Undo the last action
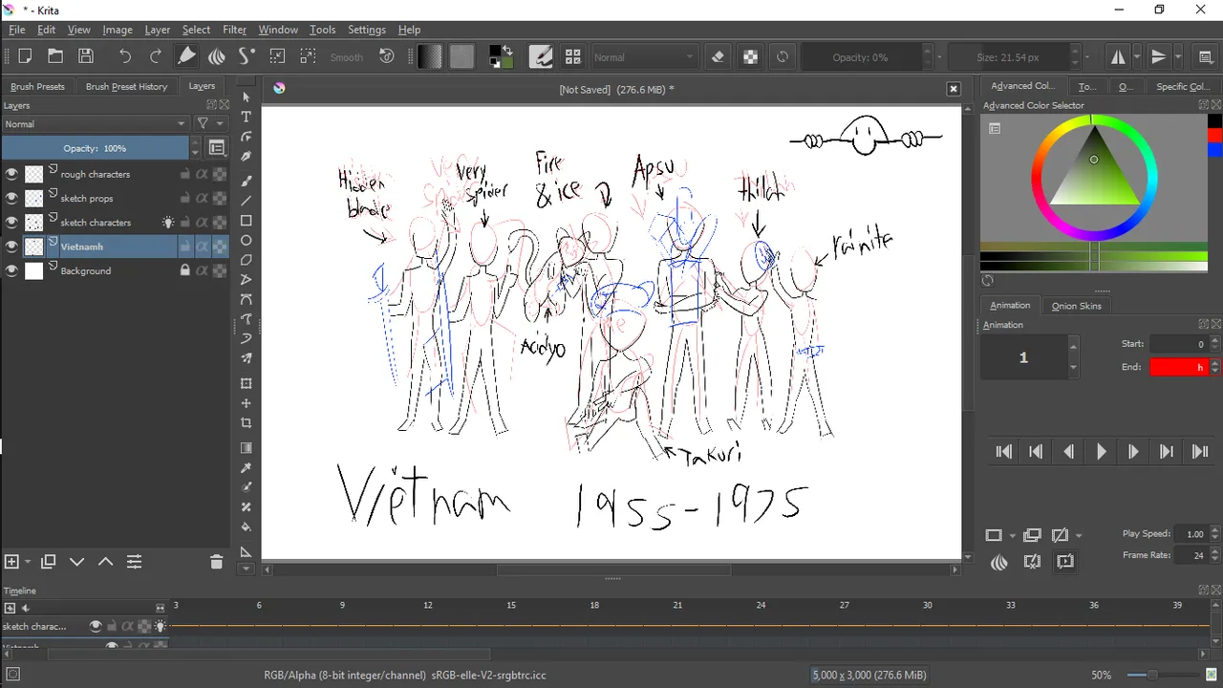 tap(124, 56)
